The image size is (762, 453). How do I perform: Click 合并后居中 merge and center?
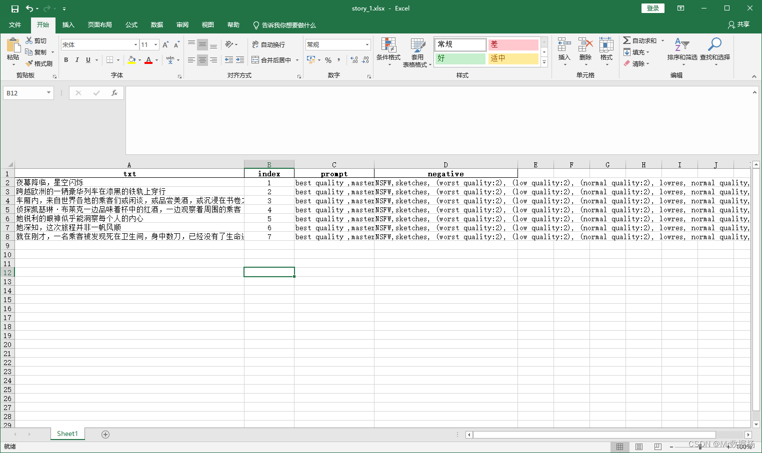[271, 60]
